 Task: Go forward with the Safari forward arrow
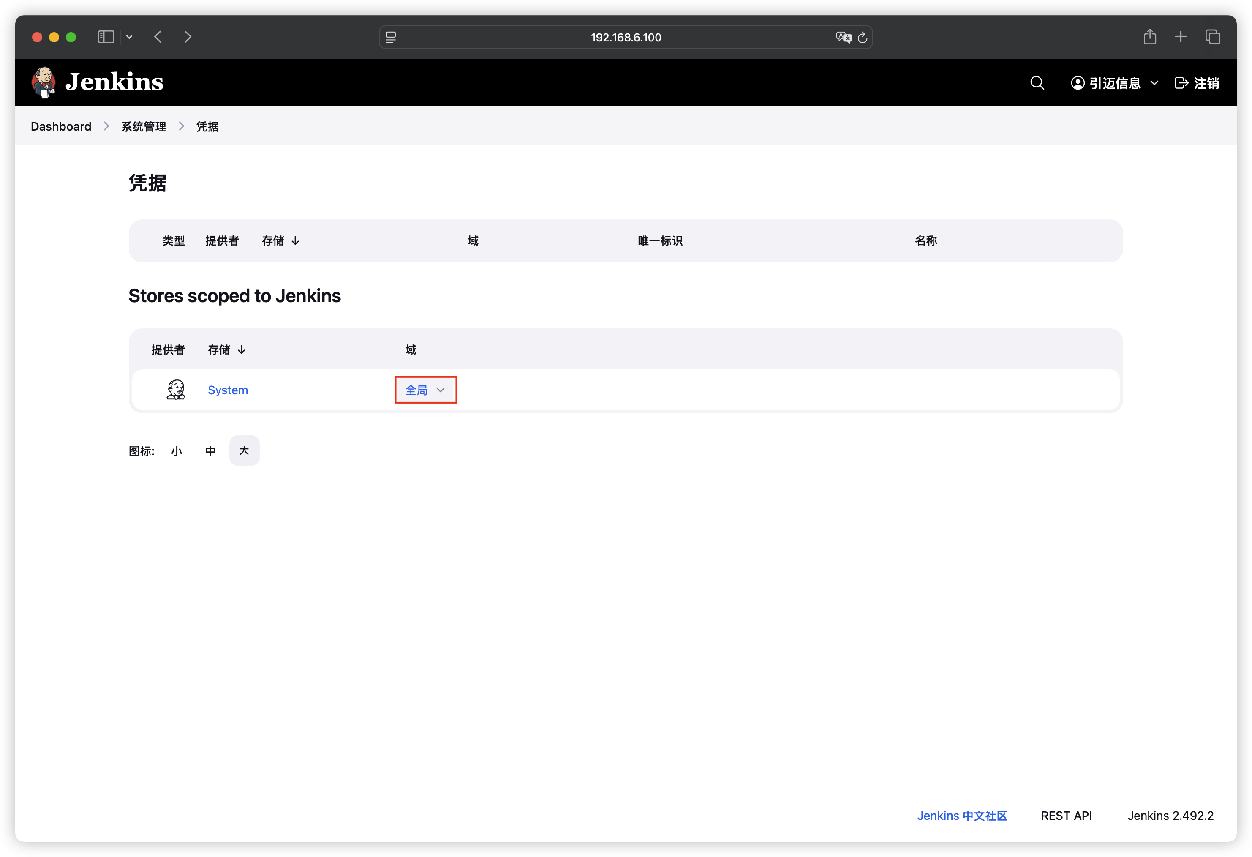188,37
